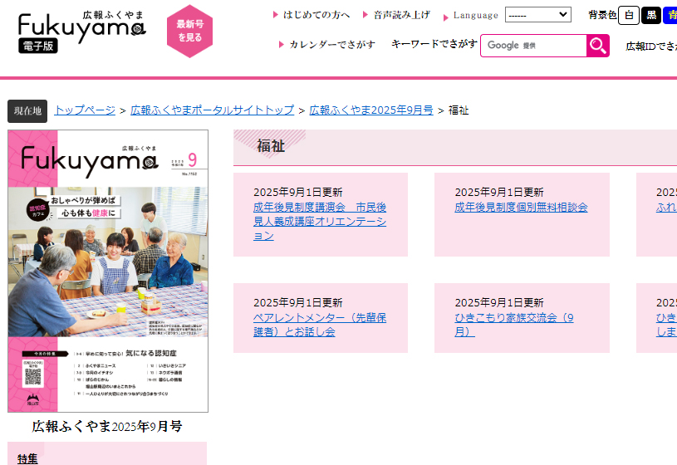Click the arrow icon beside Language
The width and height of the screenshot is (677, 465).
pos(446,17)
